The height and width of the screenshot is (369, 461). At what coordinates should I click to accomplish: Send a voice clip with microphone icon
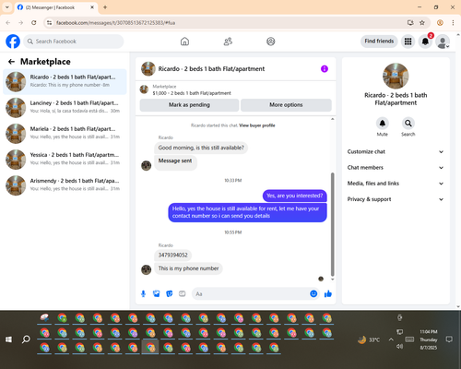(143, 294)
